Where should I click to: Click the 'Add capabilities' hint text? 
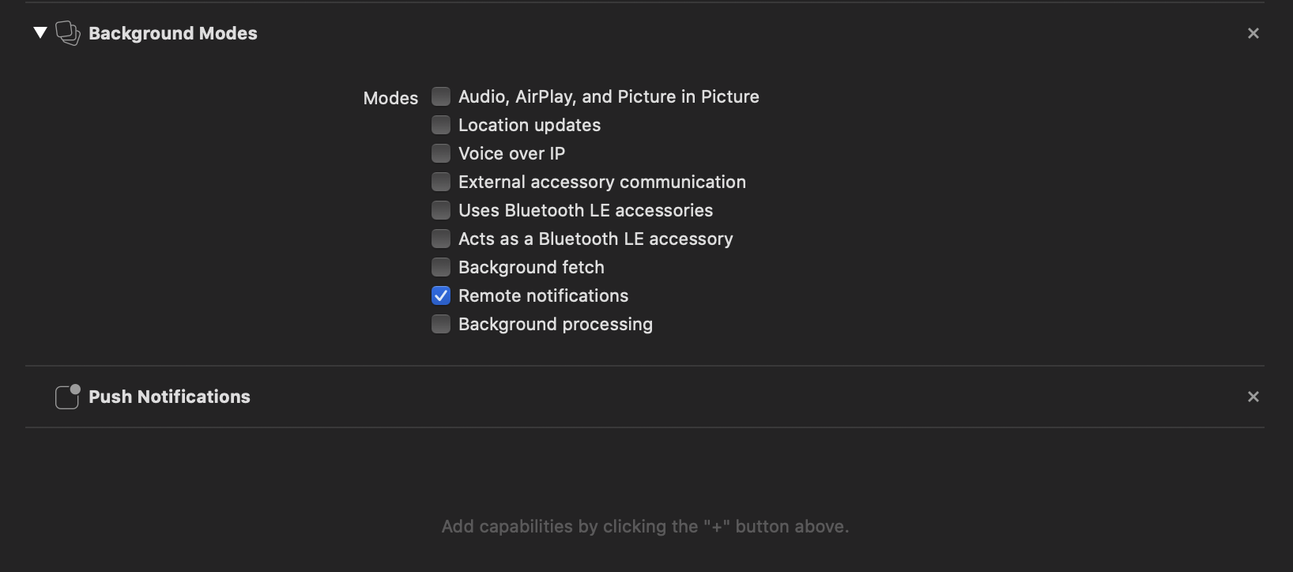pyautogui.click(x=645, y=526)
